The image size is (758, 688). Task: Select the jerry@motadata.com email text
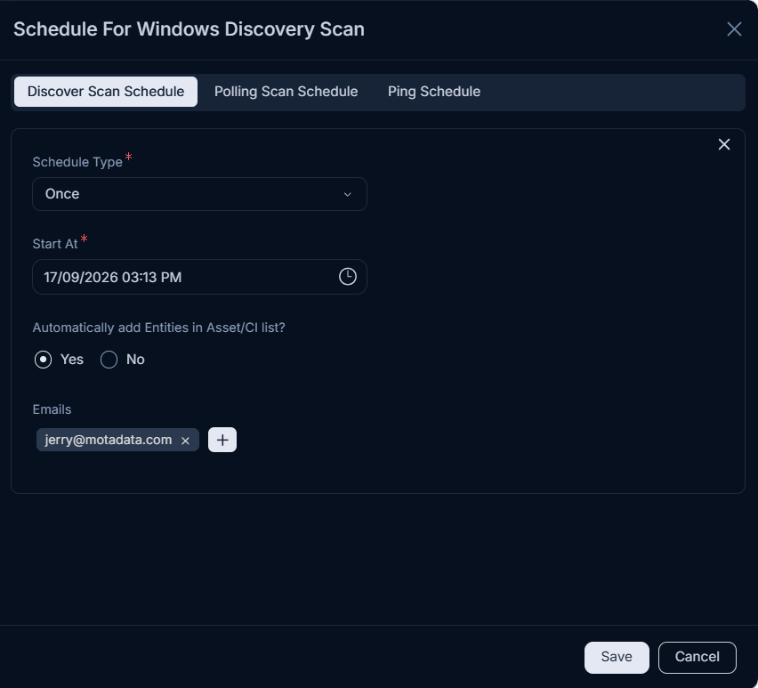(x=109, y=440)
